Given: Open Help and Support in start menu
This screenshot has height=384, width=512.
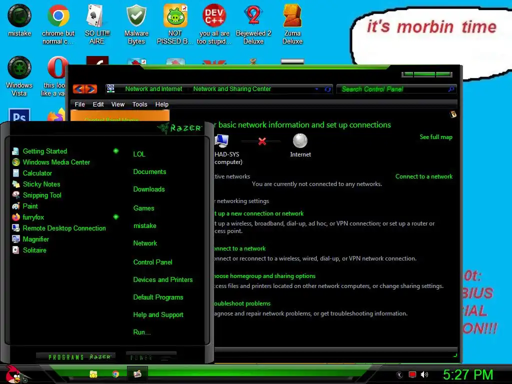Looking at the screenshot, I should coord(158,315).
